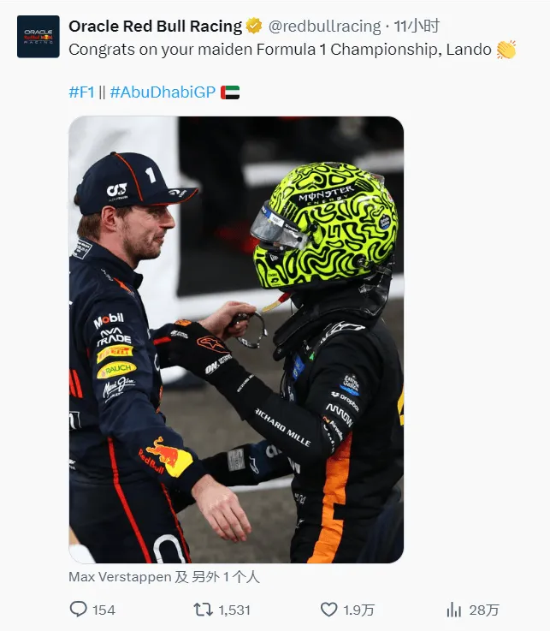Click the 154 replies count
The image size is (550, 631).
(103, 610)
